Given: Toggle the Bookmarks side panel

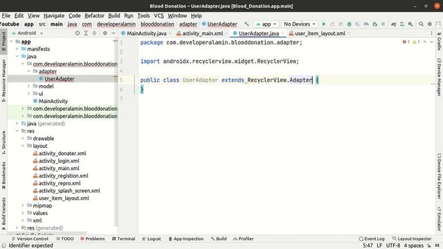Looking at the screenshot, I should pyautogui.click(x=3, y=175).
